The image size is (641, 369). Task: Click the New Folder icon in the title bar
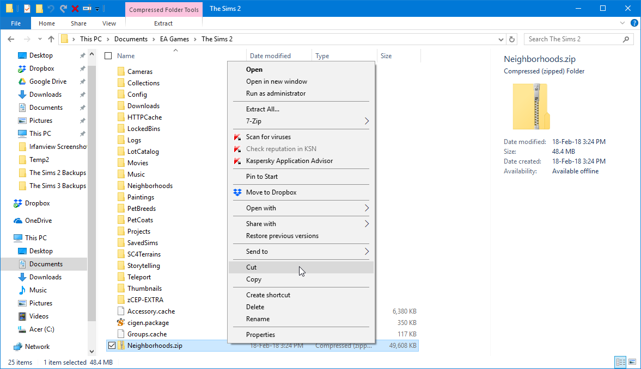click(39, 8)
